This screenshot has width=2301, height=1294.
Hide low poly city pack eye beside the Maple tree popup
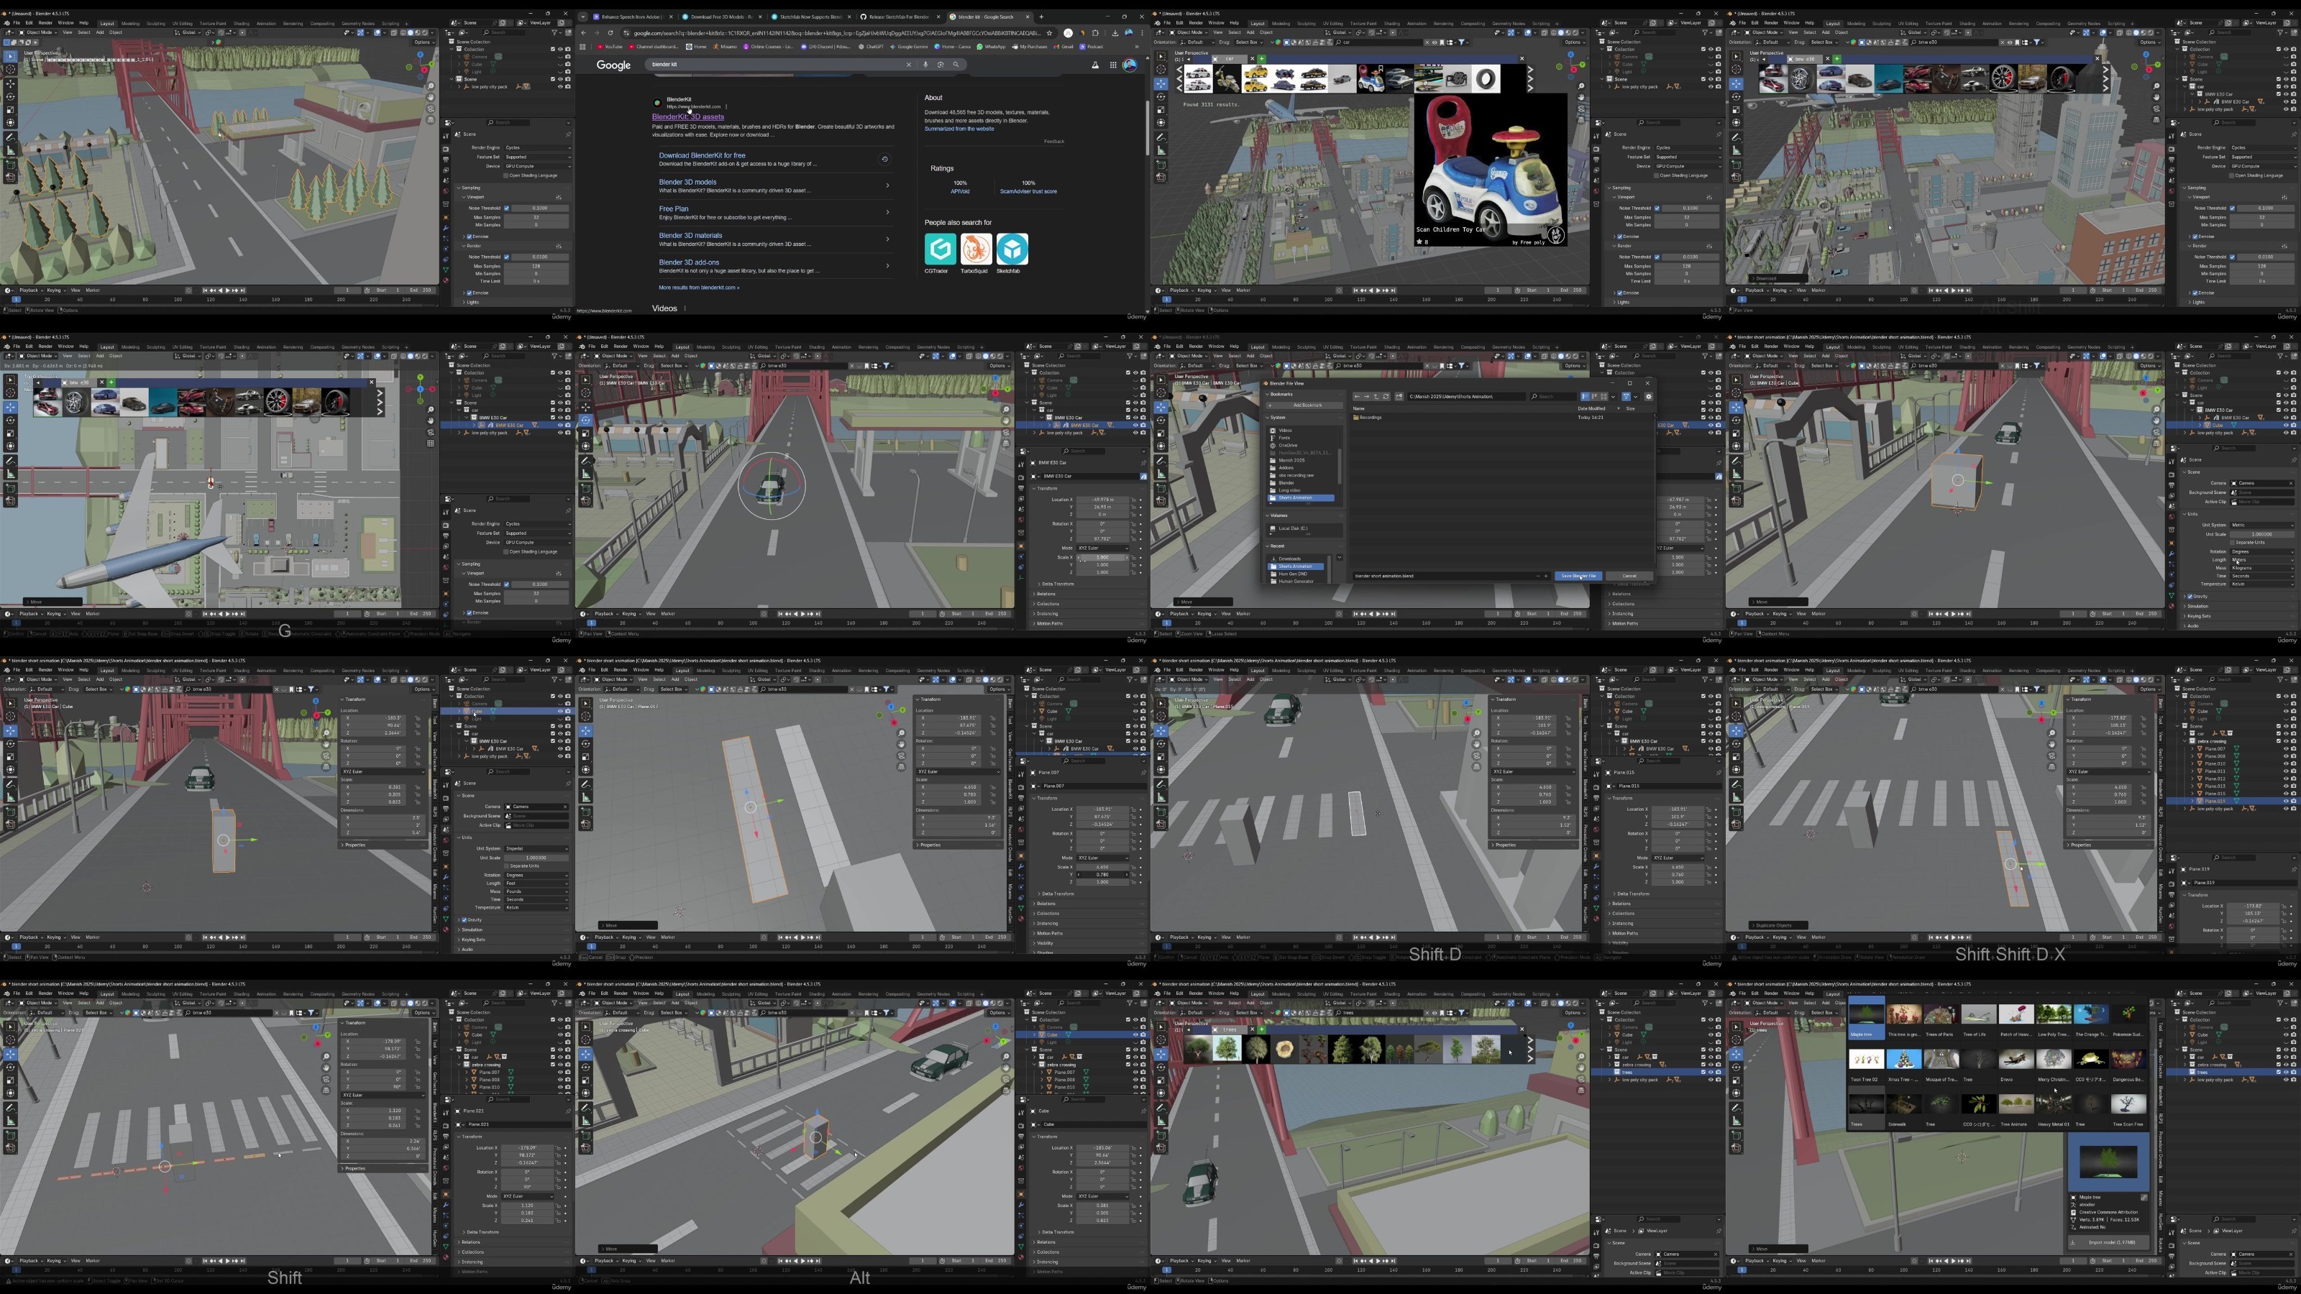2287,1080
